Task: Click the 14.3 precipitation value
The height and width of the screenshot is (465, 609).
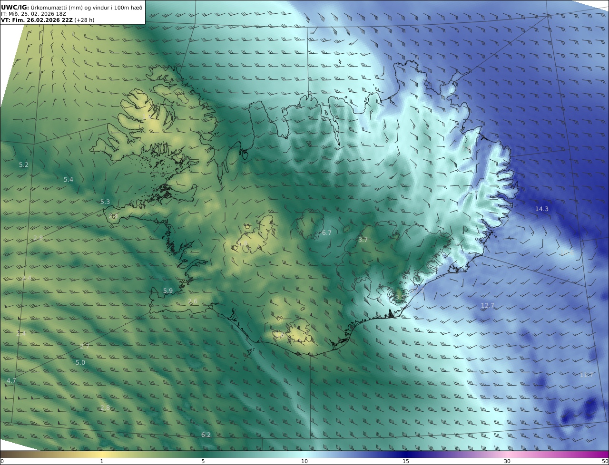Action: [x=541, y=209]
